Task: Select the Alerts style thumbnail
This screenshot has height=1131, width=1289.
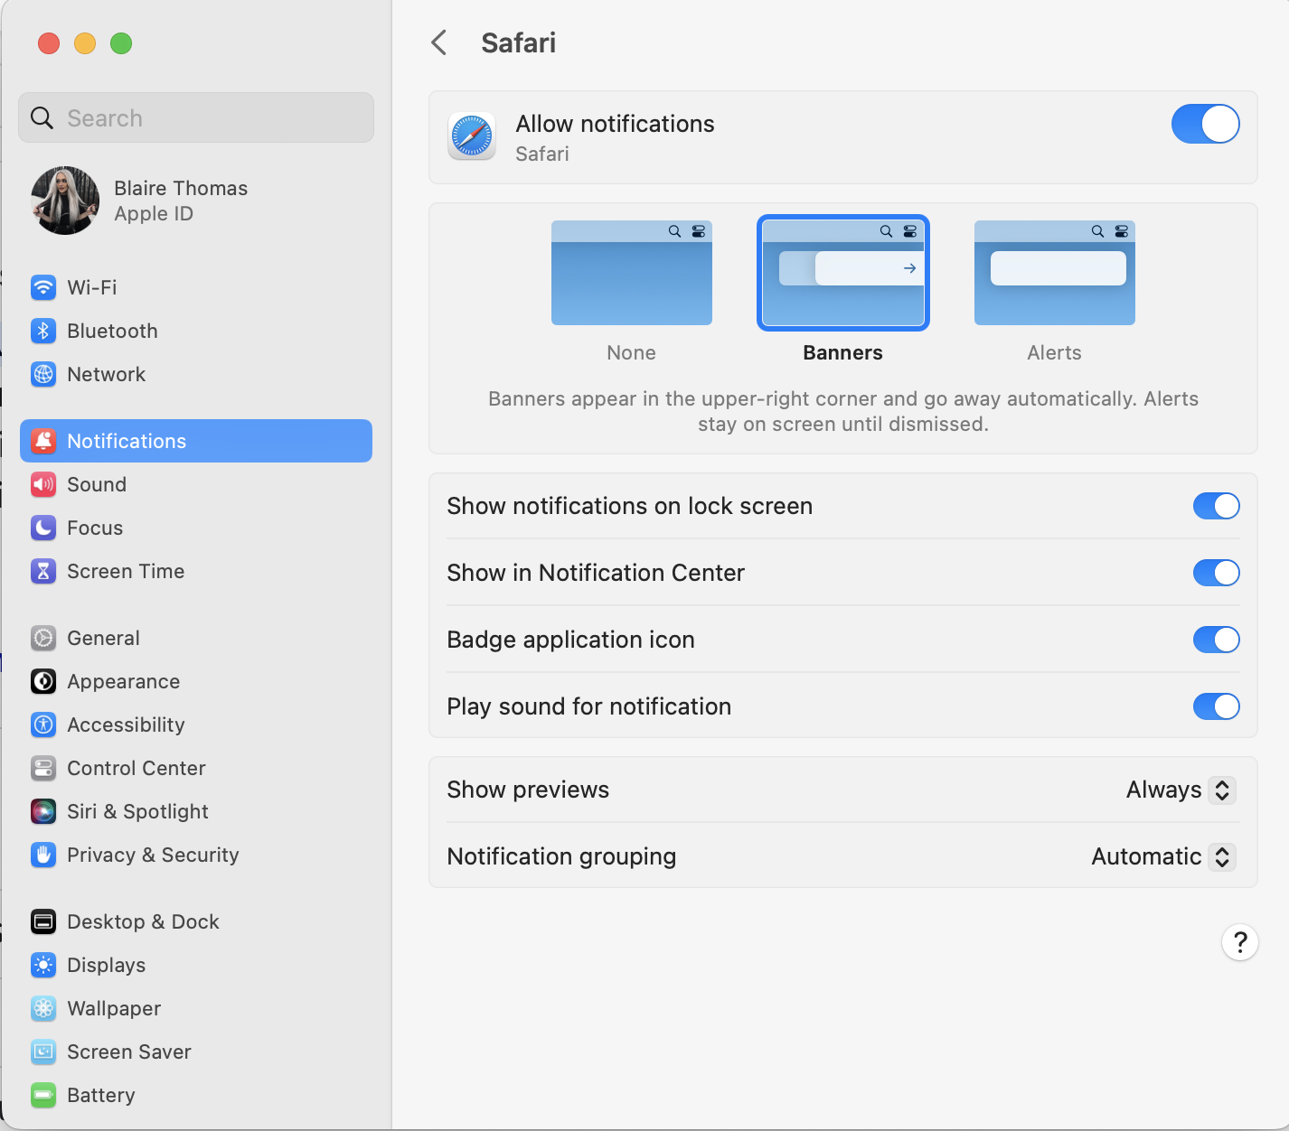Action: 1055,273
